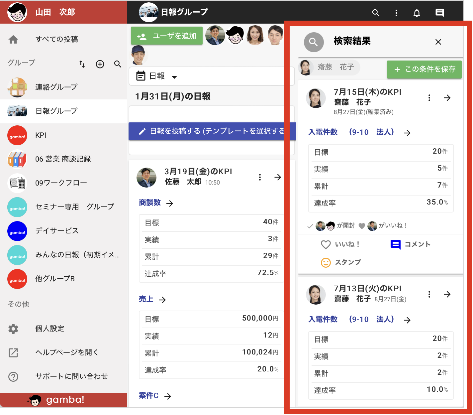Image resolution: width=473 pixels, height=415 pixels.
Task: Expand the 売上 section arrow
Action: coord(162,300)
